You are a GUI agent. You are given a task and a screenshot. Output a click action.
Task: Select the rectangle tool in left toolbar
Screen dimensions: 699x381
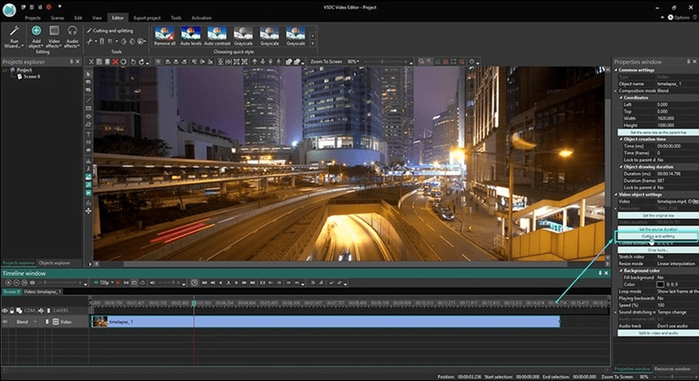point(88,108)
